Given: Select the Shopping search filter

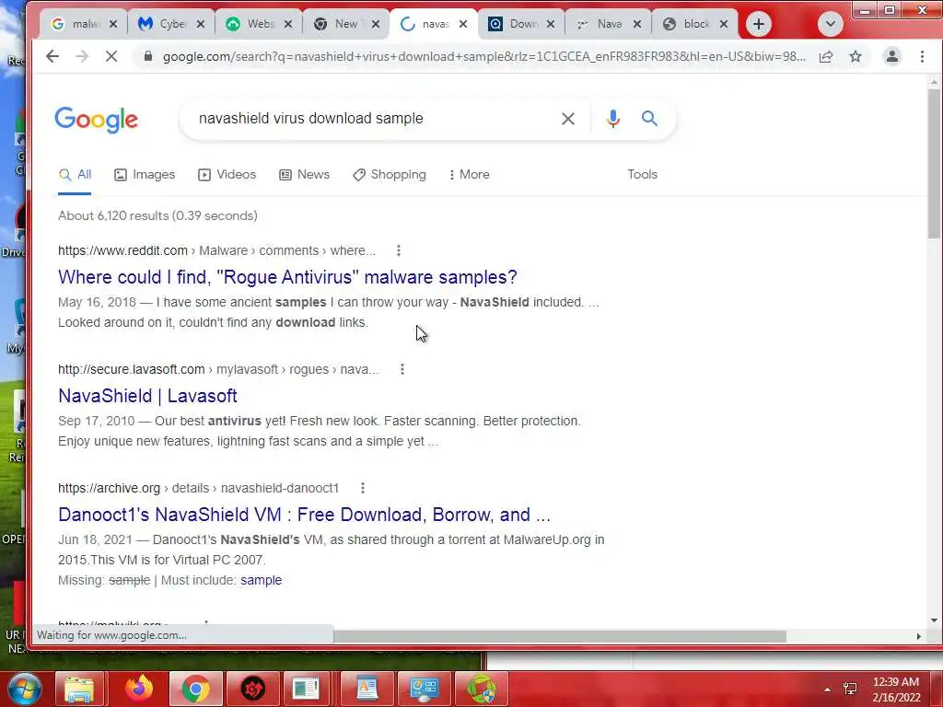Looking at the screenshot, I should click(390, 174).
